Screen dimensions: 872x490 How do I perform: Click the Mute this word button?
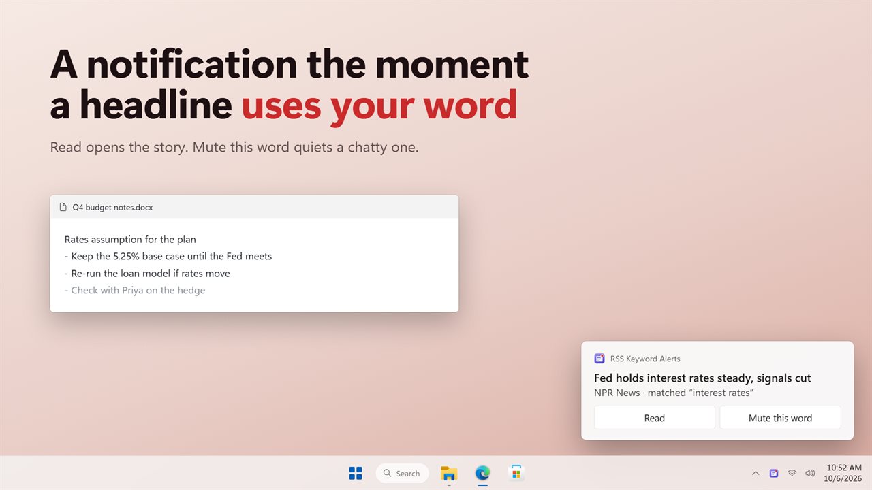[780, 418]
